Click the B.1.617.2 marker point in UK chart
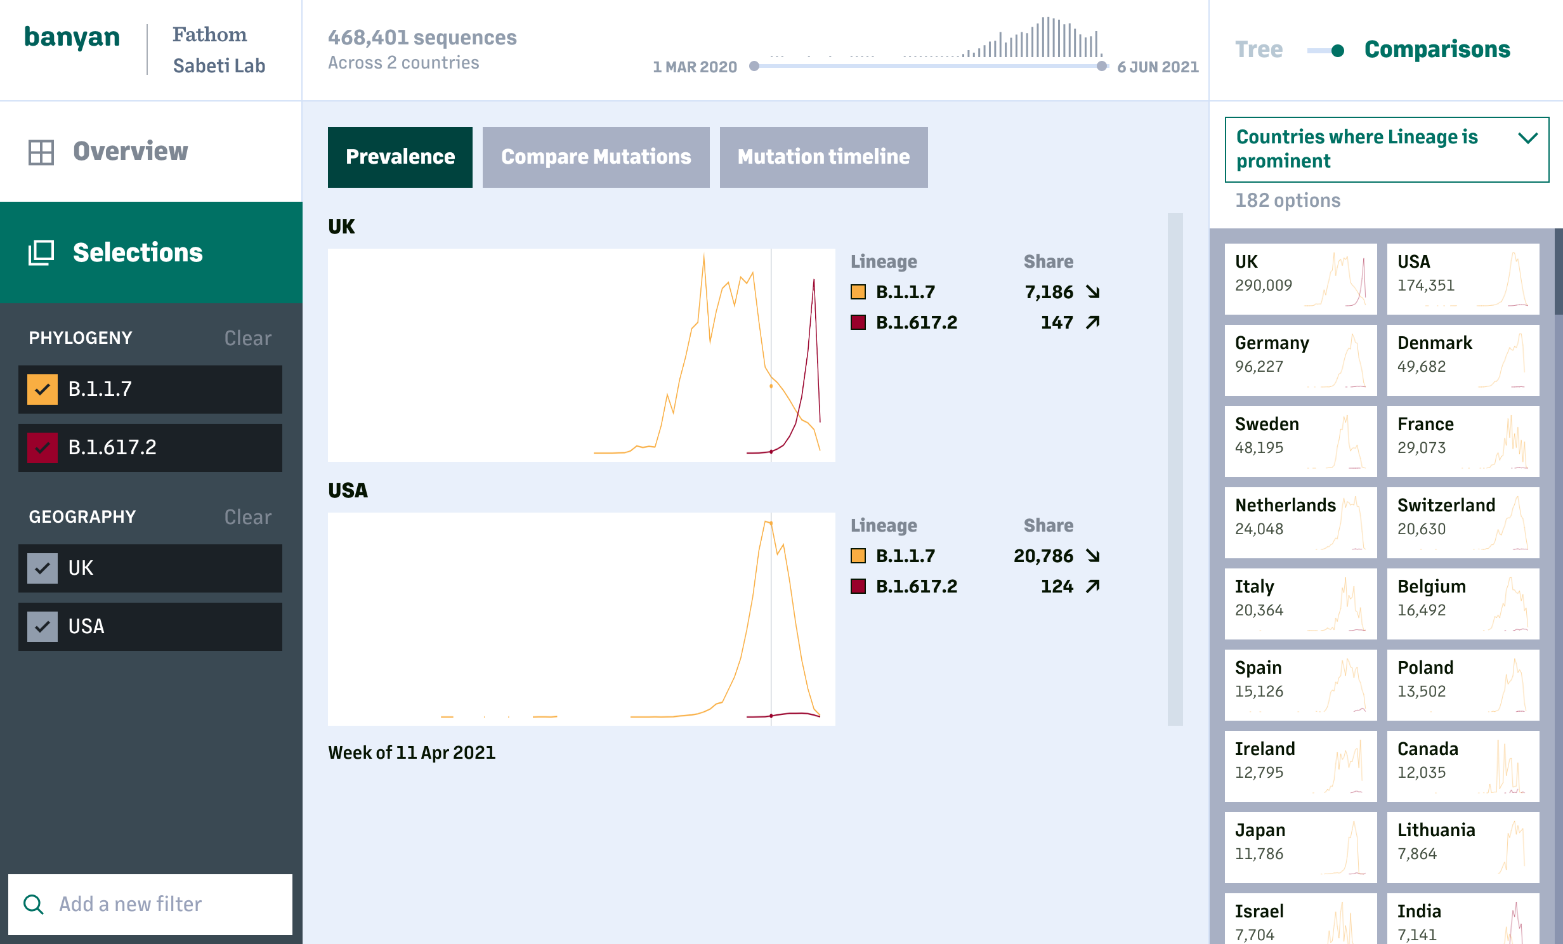 771,452
